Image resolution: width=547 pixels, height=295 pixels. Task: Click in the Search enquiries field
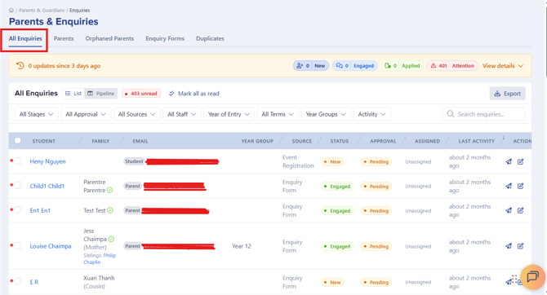click(x=484, y=114)
